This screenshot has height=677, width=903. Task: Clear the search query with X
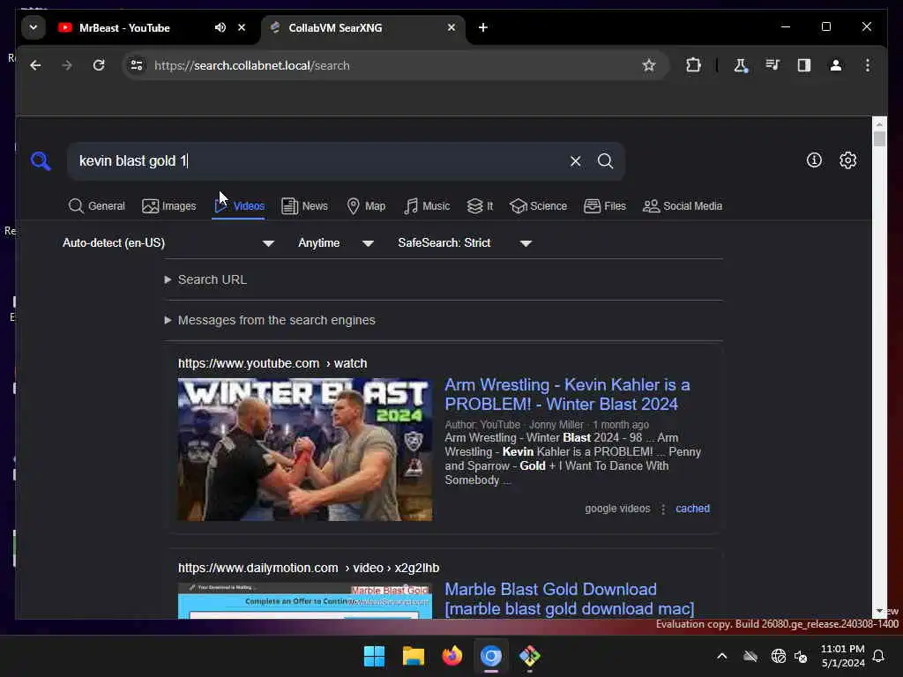575,161
